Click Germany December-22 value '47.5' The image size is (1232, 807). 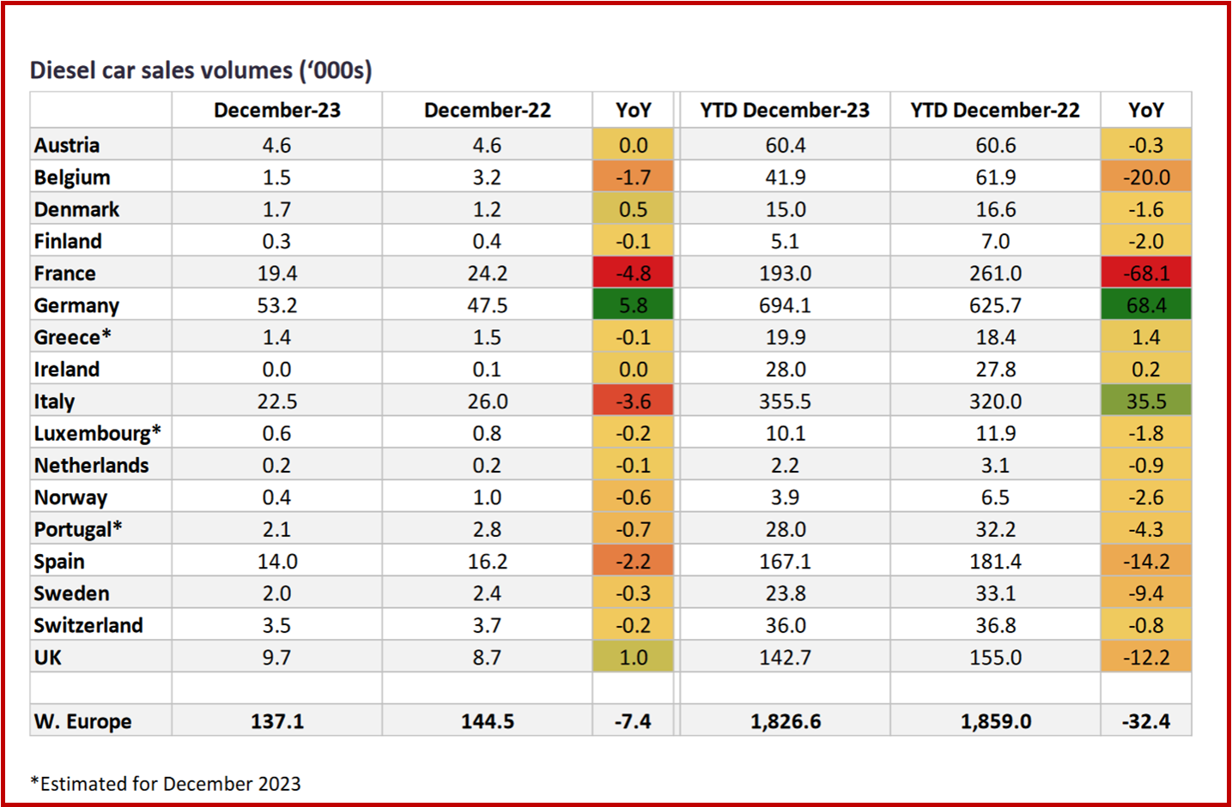tap(488, 305)
